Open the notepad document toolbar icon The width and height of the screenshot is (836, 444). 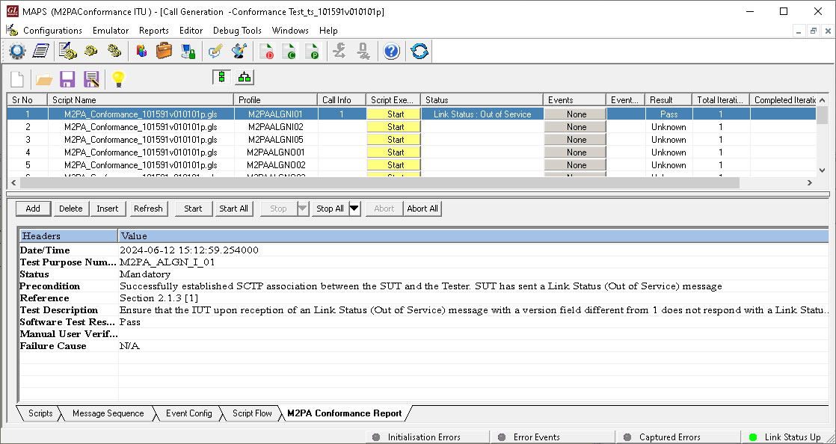(x=40, y=51)
